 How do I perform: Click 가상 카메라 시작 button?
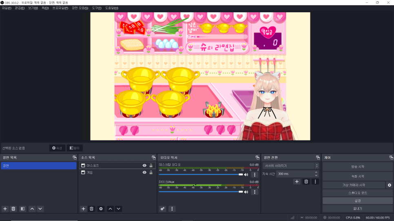(x=354, y=185)
